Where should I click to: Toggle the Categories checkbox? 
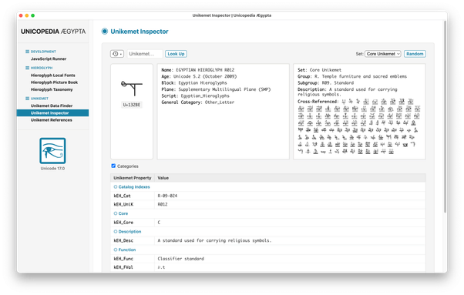(113, 166)
